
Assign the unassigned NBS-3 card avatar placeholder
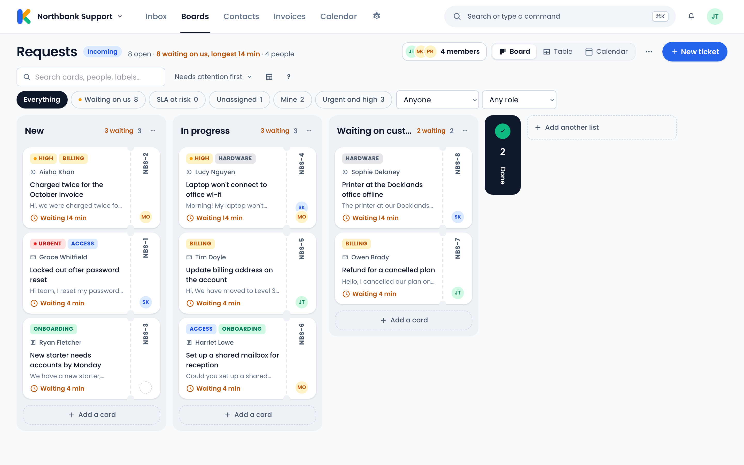click(x=146, y=387)
